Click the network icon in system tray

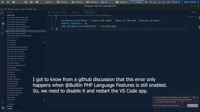tap(173, 2)
